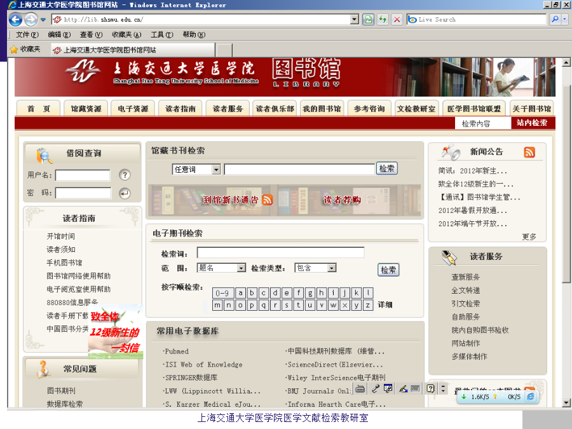The width and height of the screenshot is (572, 429).
Task: Open the 更多 news link
Action: 529,237
